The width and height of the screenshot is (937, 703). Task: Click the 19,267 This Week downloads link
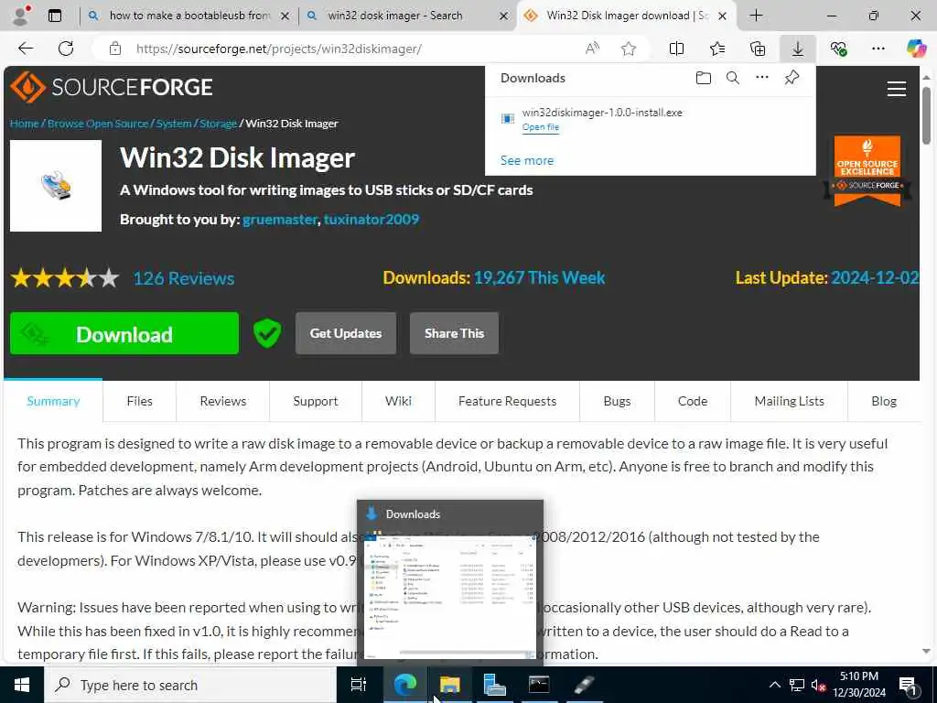pyautogui.click(x=539, y=277)
